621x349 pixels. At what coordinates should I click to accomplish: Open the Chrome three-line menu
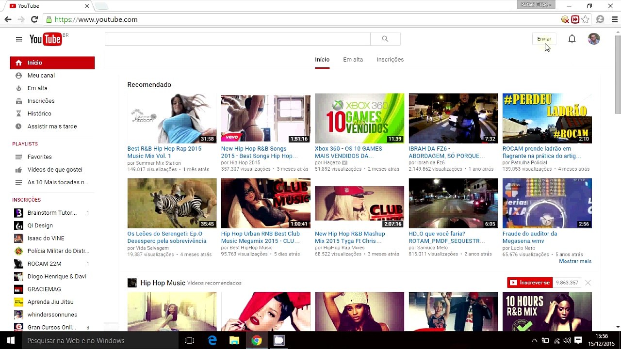click(x=615, y=19)
